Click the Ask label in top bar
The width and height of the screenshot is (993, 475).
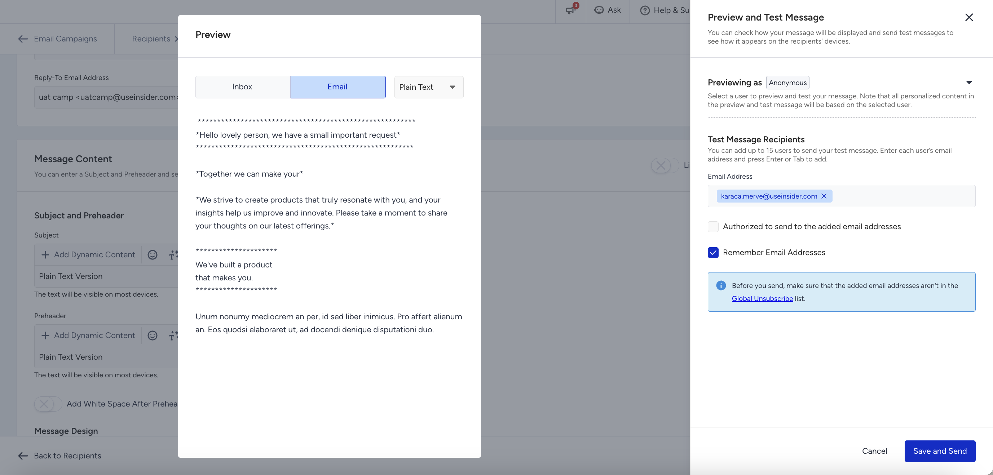(614, 10)
